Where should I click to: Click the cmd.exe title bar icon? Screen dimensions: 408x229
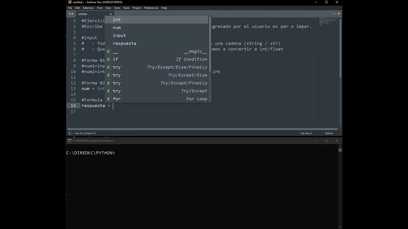click(69, 141)
